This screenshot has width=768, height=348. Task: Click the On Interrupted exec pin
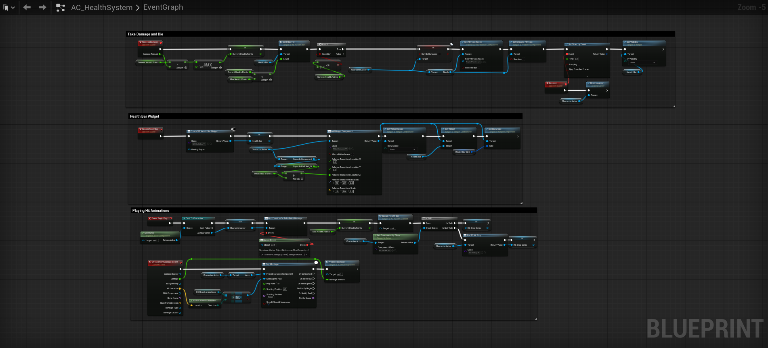[313, 284]
